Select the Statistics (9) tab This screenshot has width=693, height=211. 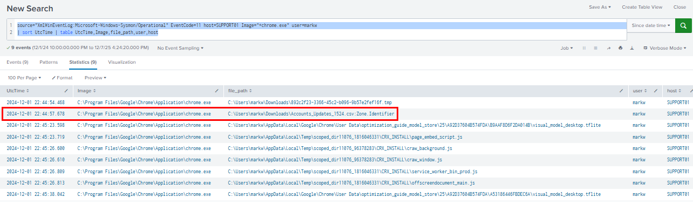83,62
